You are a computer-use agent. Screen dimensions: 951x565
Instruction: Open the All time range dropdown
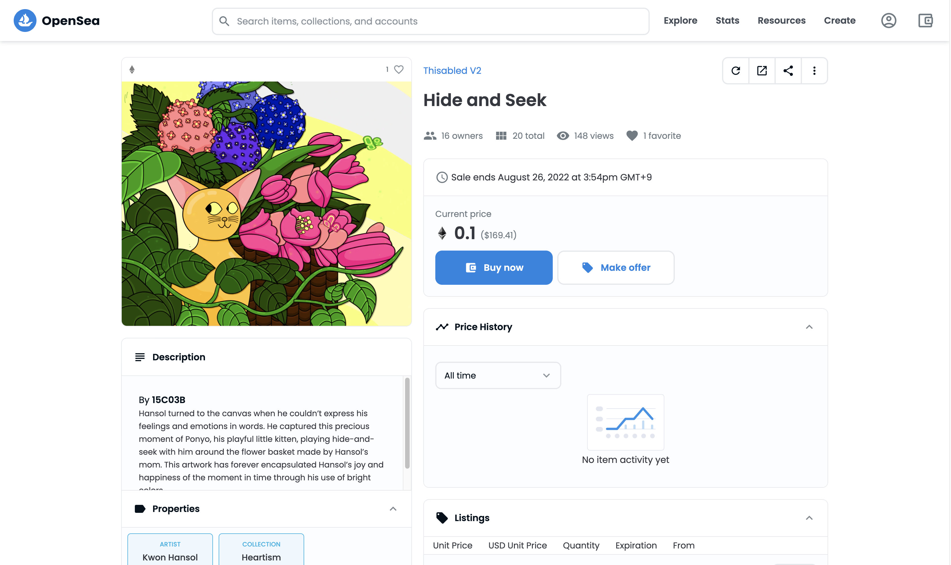click(x=497, y=375)
